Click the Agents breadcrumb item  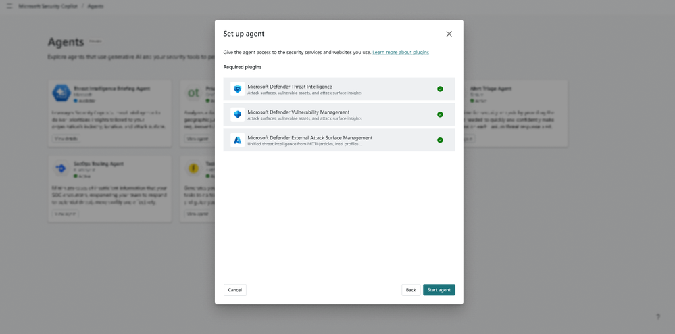click(95, 7)
